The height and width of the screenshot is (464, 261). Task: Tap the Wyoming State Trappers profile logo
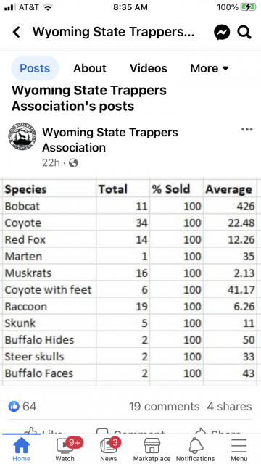click(22, 136)
